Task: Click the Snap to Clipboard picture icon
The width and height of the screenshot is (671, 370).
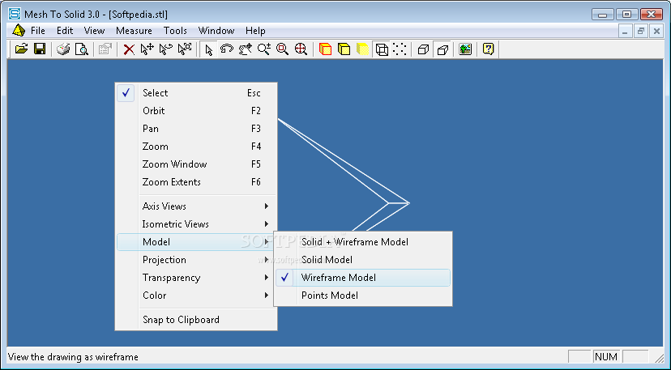Action: 465,49
